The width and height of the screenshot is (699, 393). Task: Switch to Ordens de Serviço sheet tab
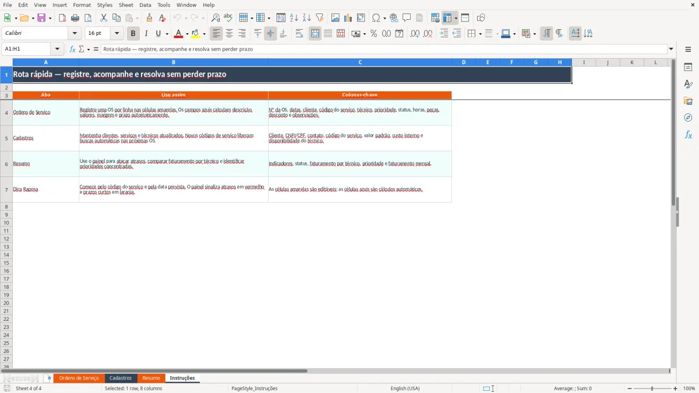click(x=79, y=378)
